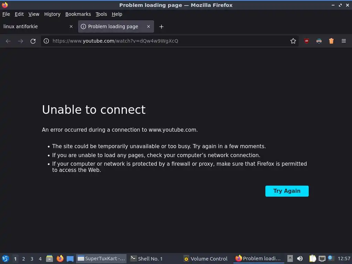
Task: Switch to Shell No. 1 terminal window
Action: coord(154,258)
